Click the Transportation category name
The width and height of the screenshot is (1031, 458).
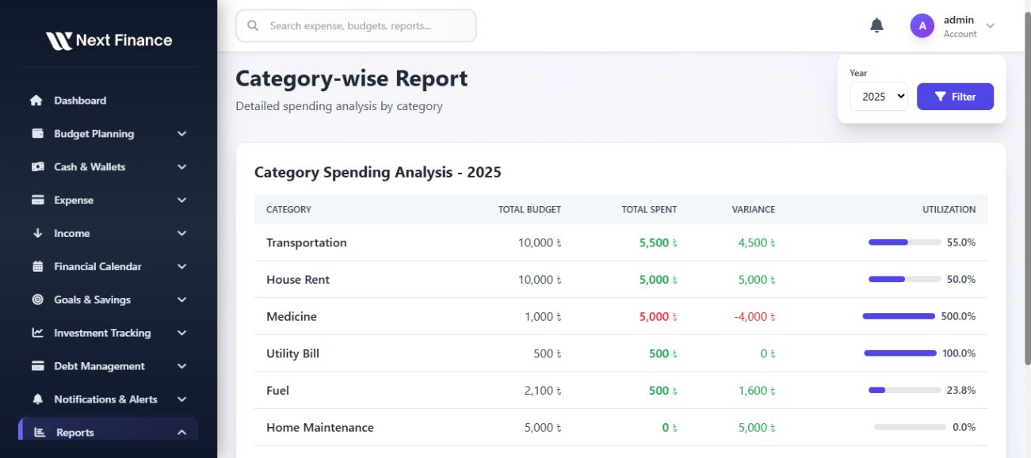tap(307, 243)
